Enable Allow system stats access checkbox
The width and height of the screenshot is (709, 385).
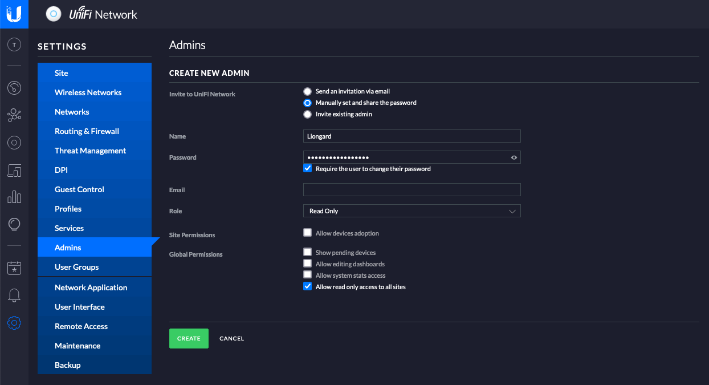pyautogui.click(x=308, y=275)
